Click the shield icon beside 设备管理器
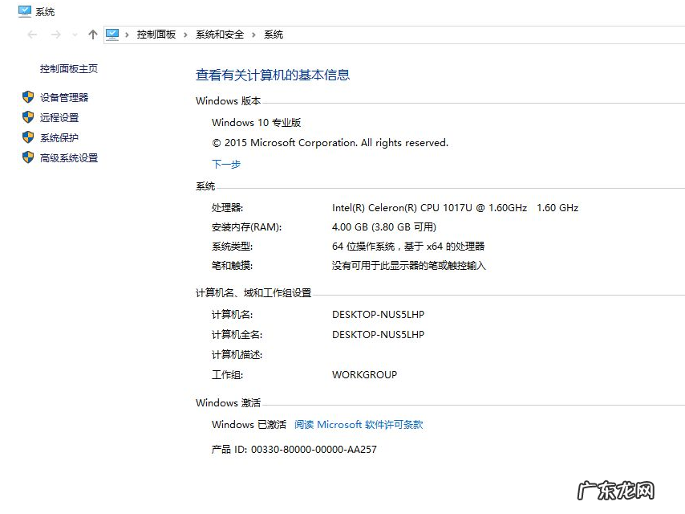Viewport: 685px width, 514px height. [26, 97]
